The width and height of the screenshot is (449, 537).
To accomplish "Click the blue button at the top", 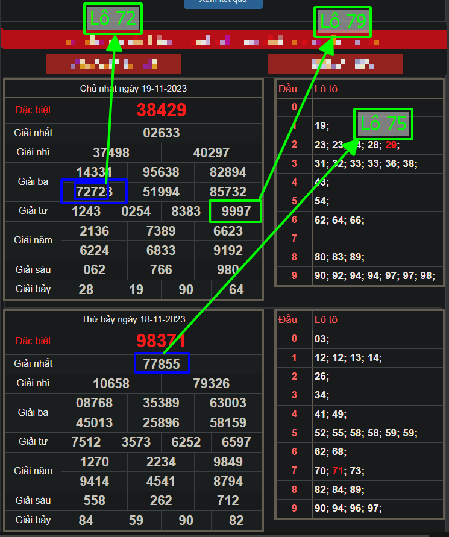I will tap(223, 3).
